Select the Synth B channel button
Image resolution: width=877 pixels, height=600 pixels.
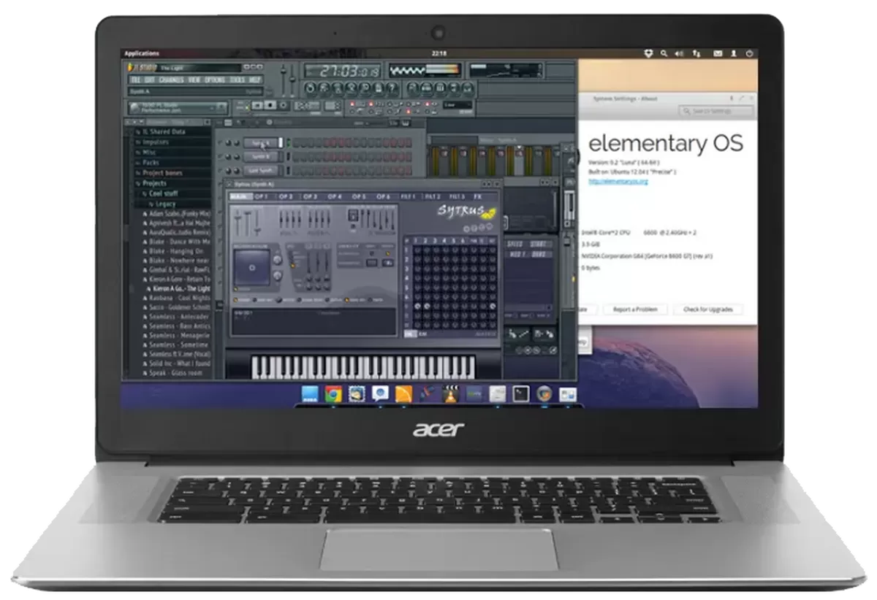click(x=261, y=156)
